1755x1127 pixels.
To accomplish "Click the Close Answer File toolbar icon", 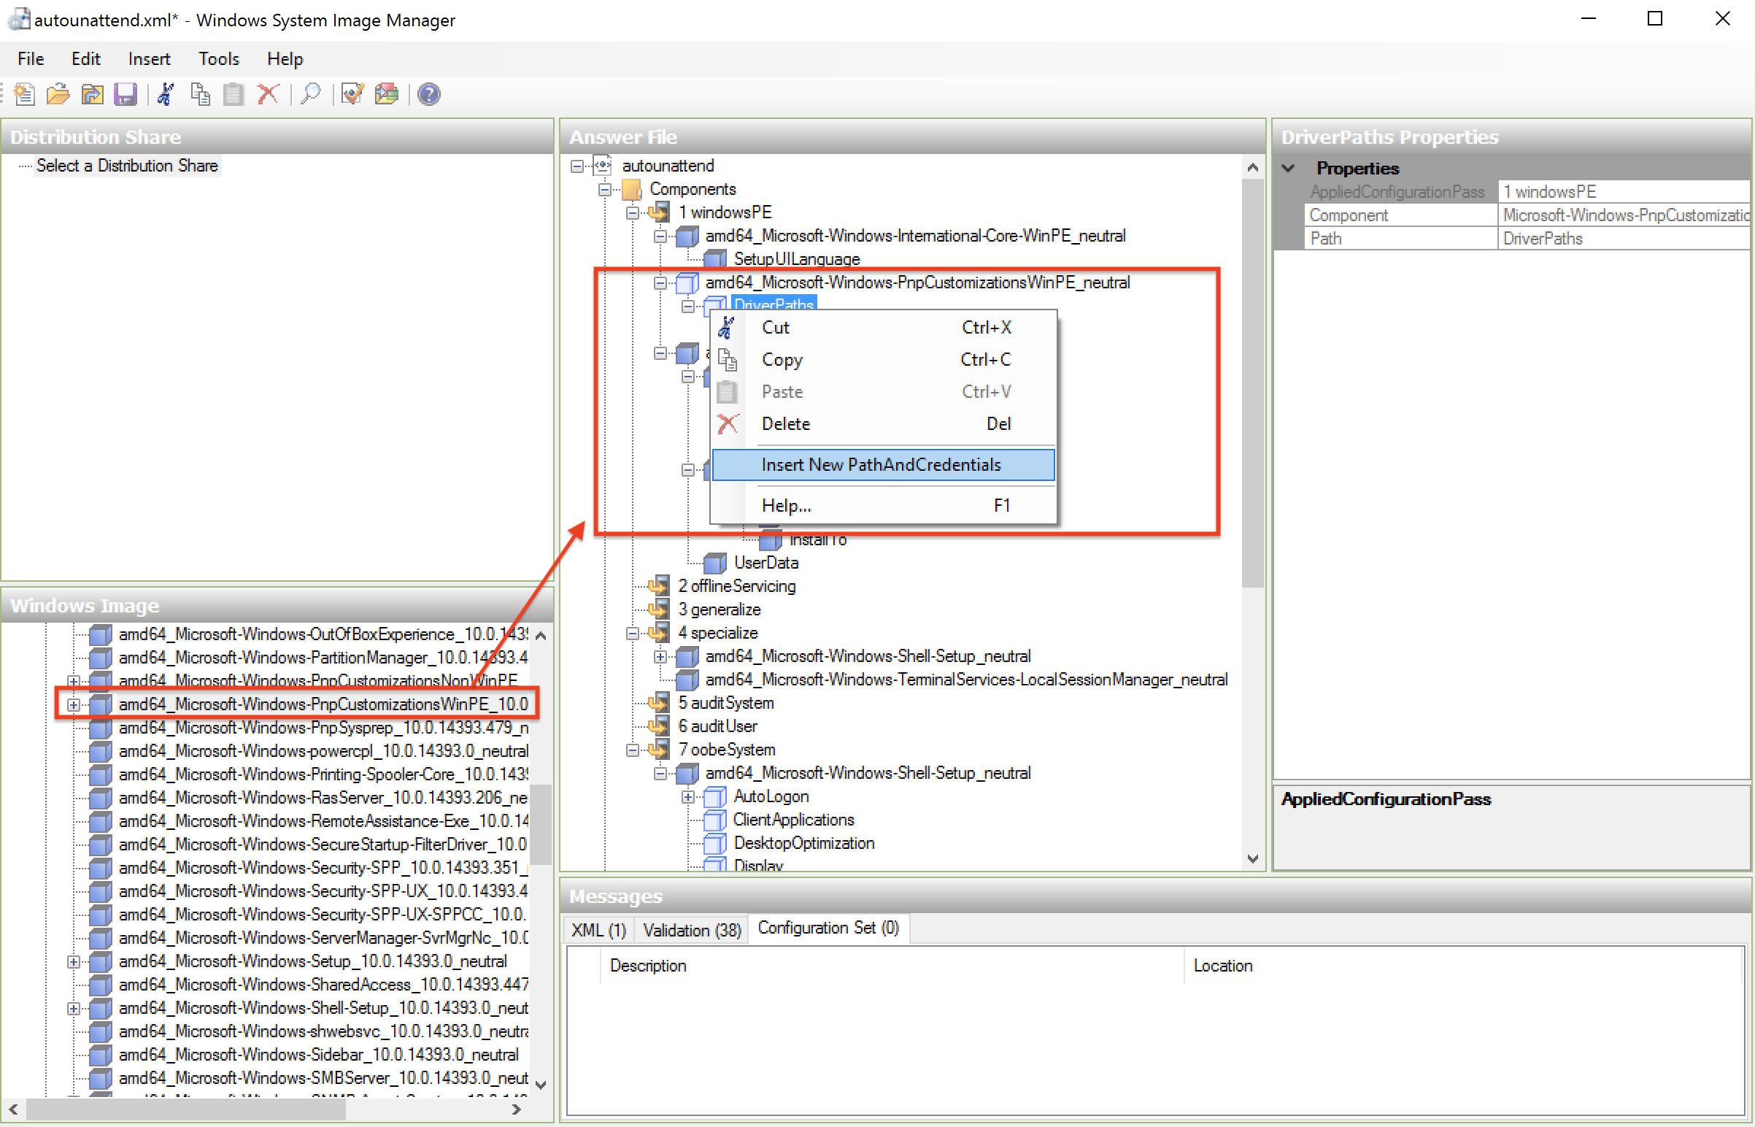I will (92, 94).
